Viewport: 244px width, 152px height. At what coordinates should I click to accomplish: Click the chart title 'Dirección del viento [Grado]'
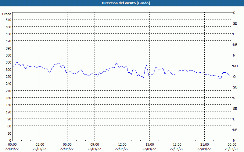(x=126, y=3)
